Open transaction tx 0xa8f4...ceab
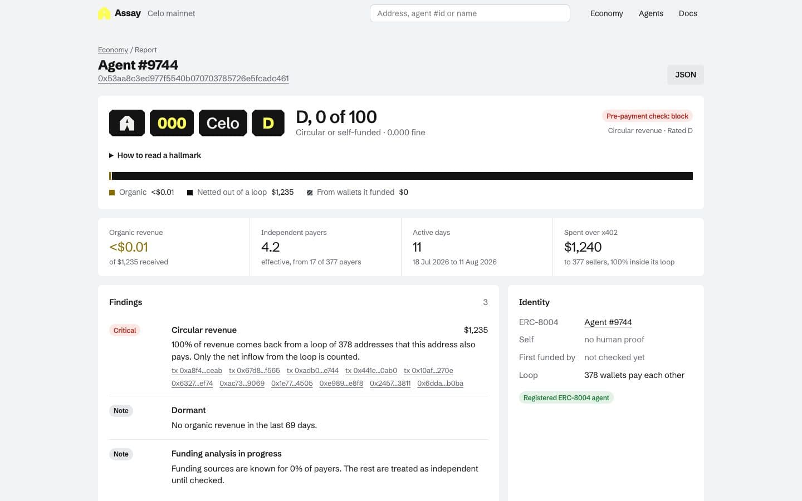The image size is (802, 501). (x=197, y=371)
